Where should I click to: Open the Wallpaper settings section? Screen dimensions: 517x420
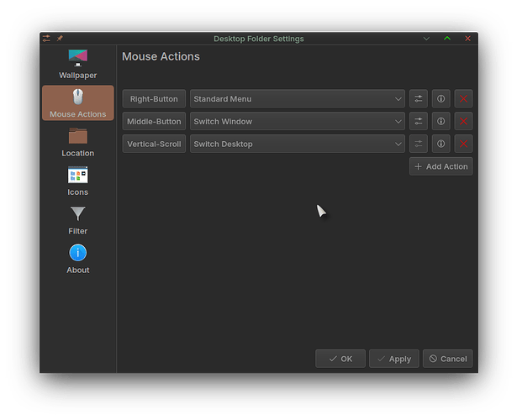click(78, 65)
